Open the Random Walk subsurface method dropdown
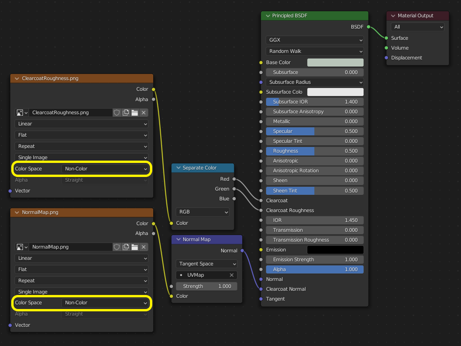461x346 pixels. tap(314, 51)
